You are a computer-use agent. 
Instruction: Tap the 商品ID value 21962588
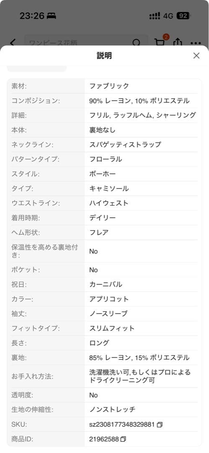click(104, 439)
